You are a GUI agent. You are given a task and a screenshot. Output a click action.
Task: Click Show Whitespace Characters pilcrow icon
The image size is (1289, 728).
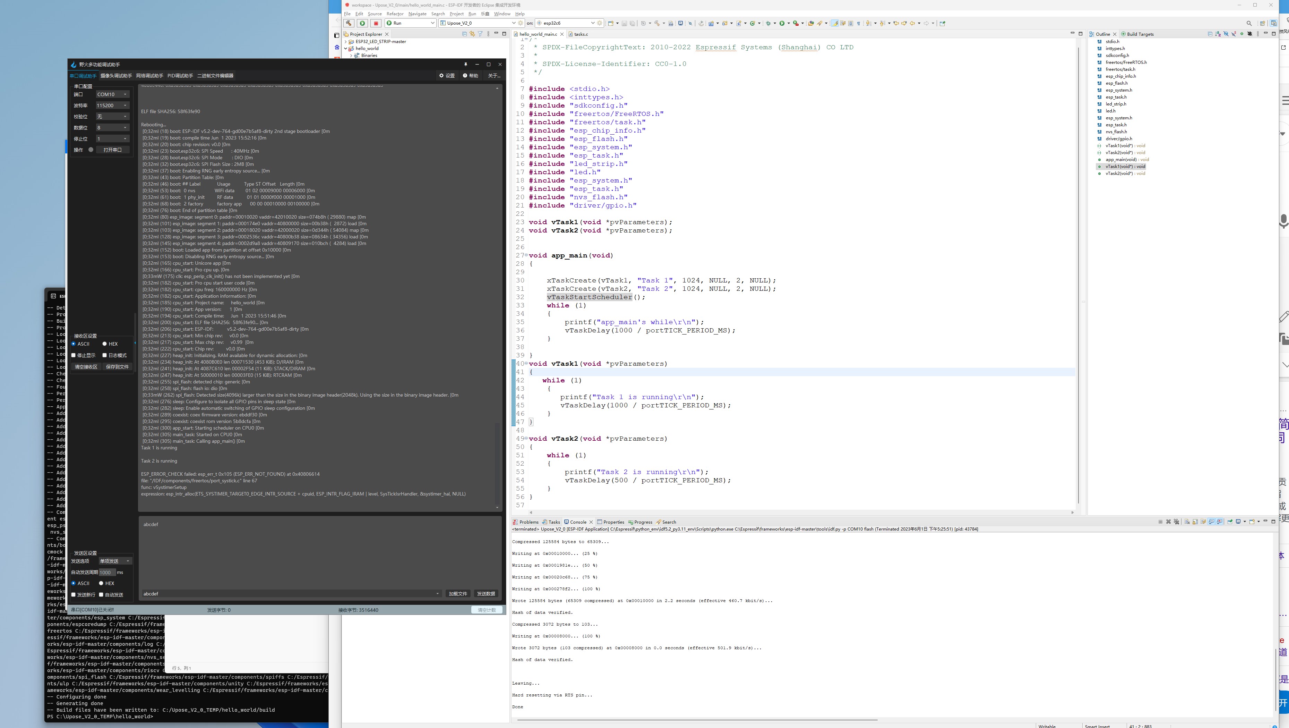coord(859,23)
